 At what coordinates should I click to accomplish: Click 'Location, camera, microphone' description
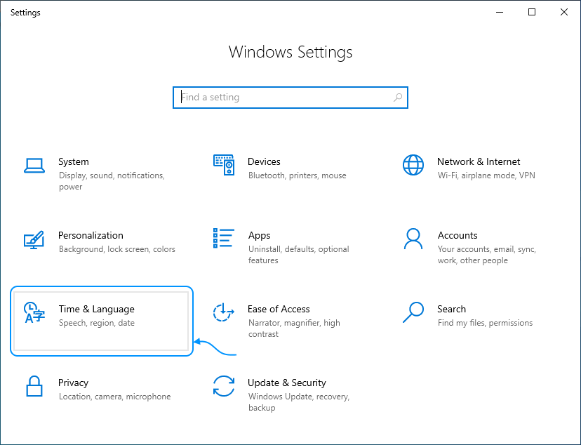(114, 397)
